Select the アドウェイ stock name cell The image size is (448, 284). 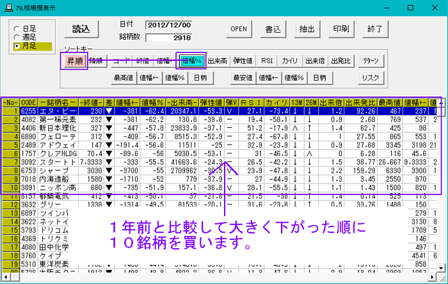pos(58,145)
